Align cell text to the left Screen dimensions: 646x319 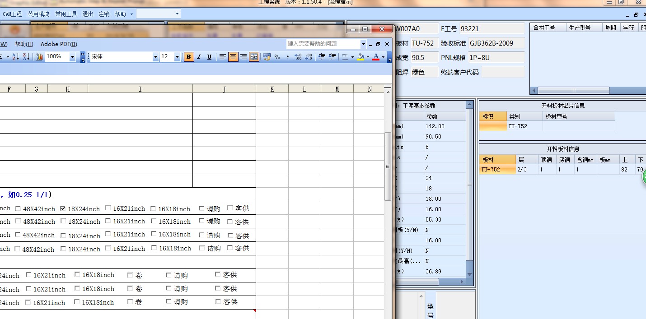[x=223, y=57]
